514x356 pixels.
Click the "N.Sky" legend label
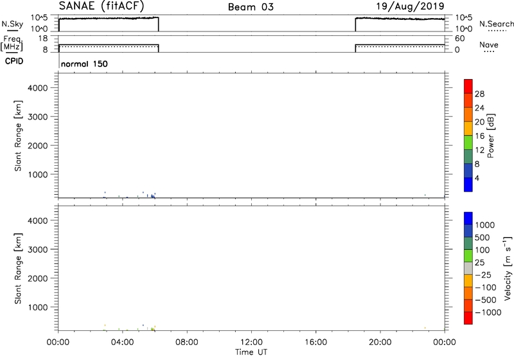click(12, 24)
